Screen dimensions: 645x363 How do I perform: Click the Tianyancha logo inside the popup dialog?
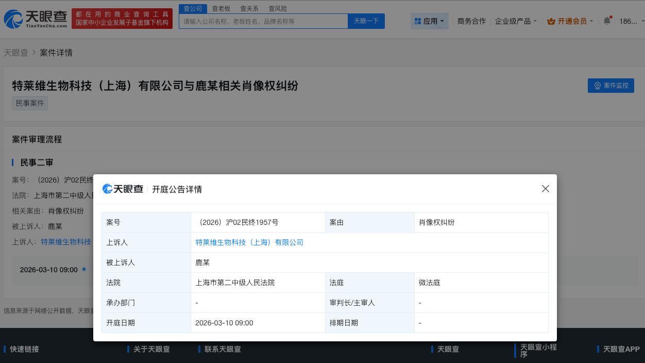pos(123,189)
